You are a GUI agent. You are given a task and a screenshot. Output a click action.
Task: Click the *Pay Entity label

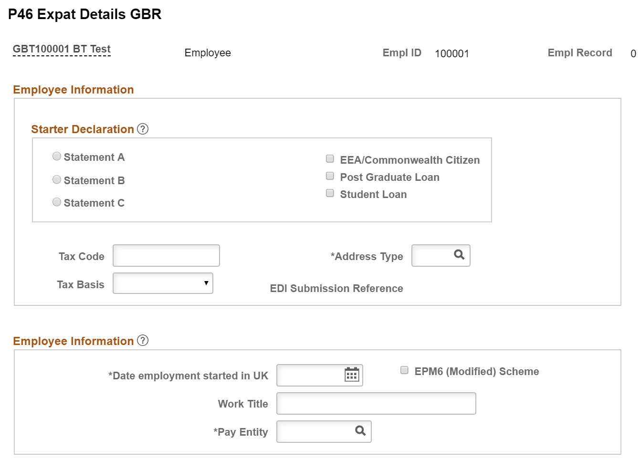pos(241,432)
